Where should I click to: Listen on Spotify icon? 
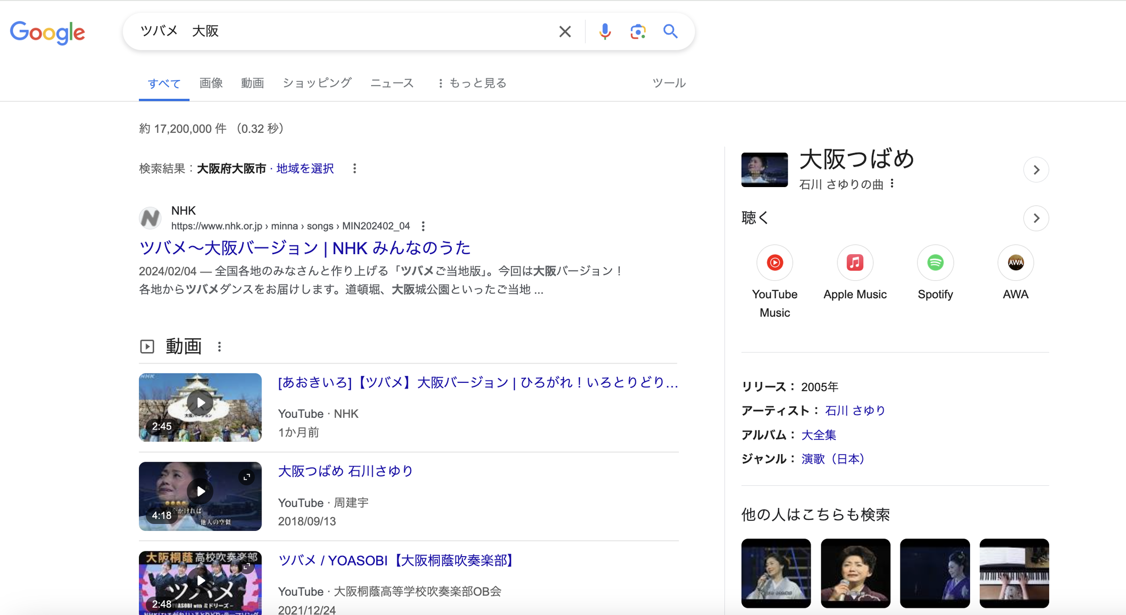coord(935,263)
